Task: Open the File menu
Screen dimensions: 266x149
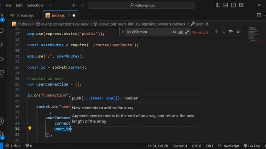Action: (8, 5)
